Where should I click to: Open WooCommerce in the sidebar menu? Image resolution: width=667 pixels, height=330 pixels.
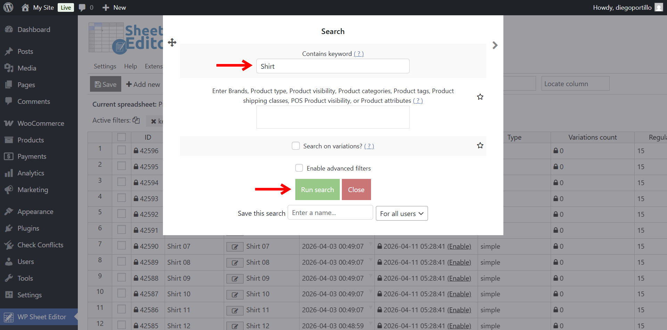[41, 123]
